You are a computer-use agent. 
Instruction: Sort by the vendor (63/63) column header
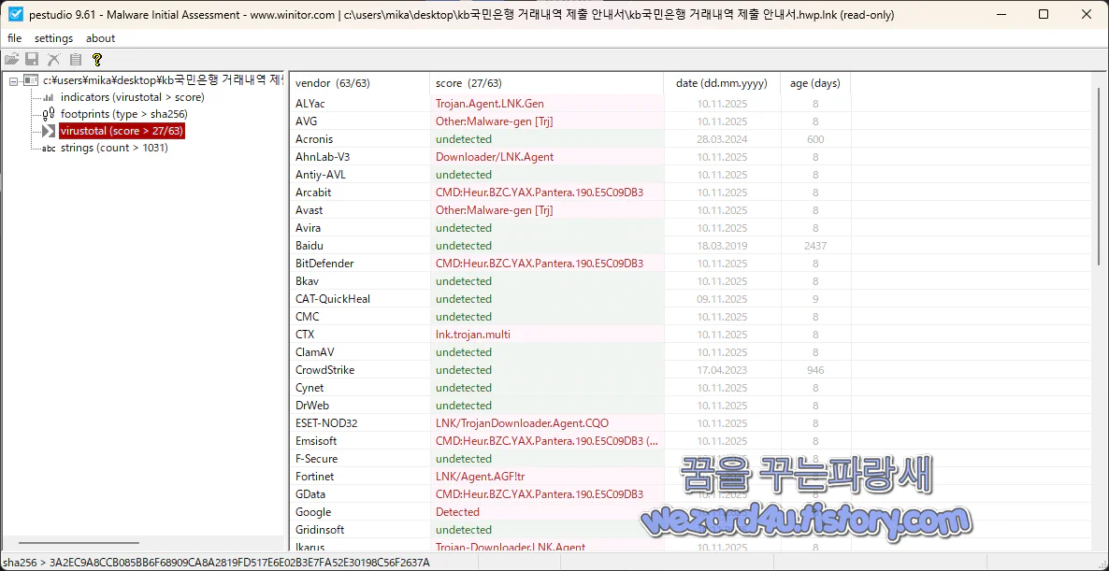(x=359, y=83)
